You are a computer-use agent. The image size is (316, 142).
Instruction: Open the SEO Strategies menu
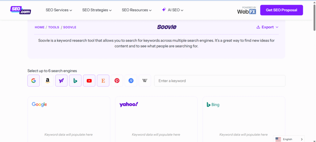click(x=97, y=10)
